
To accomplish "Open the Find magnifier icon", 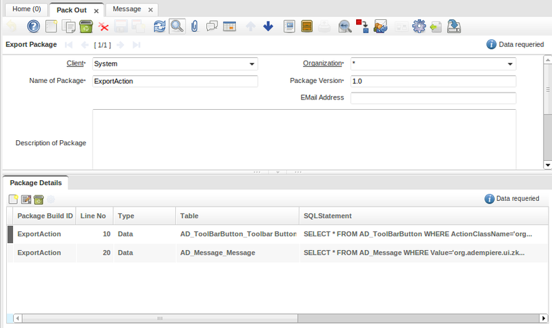I will [177, 26].
